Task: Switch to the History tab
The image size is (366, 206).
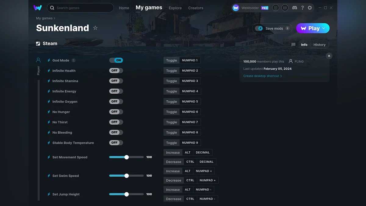Action: click(x=319, y=45)
